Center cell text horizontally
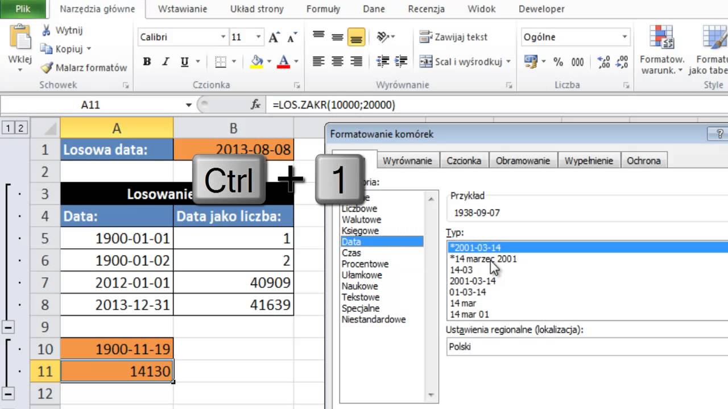 [337, 61]
